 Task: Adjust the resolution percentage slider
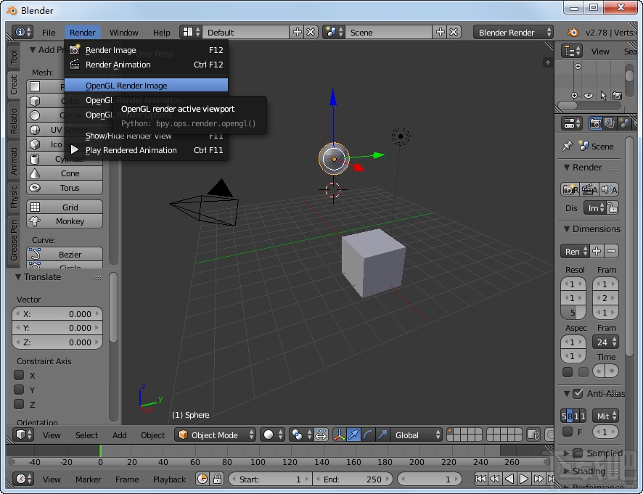(x=573, y=312)
